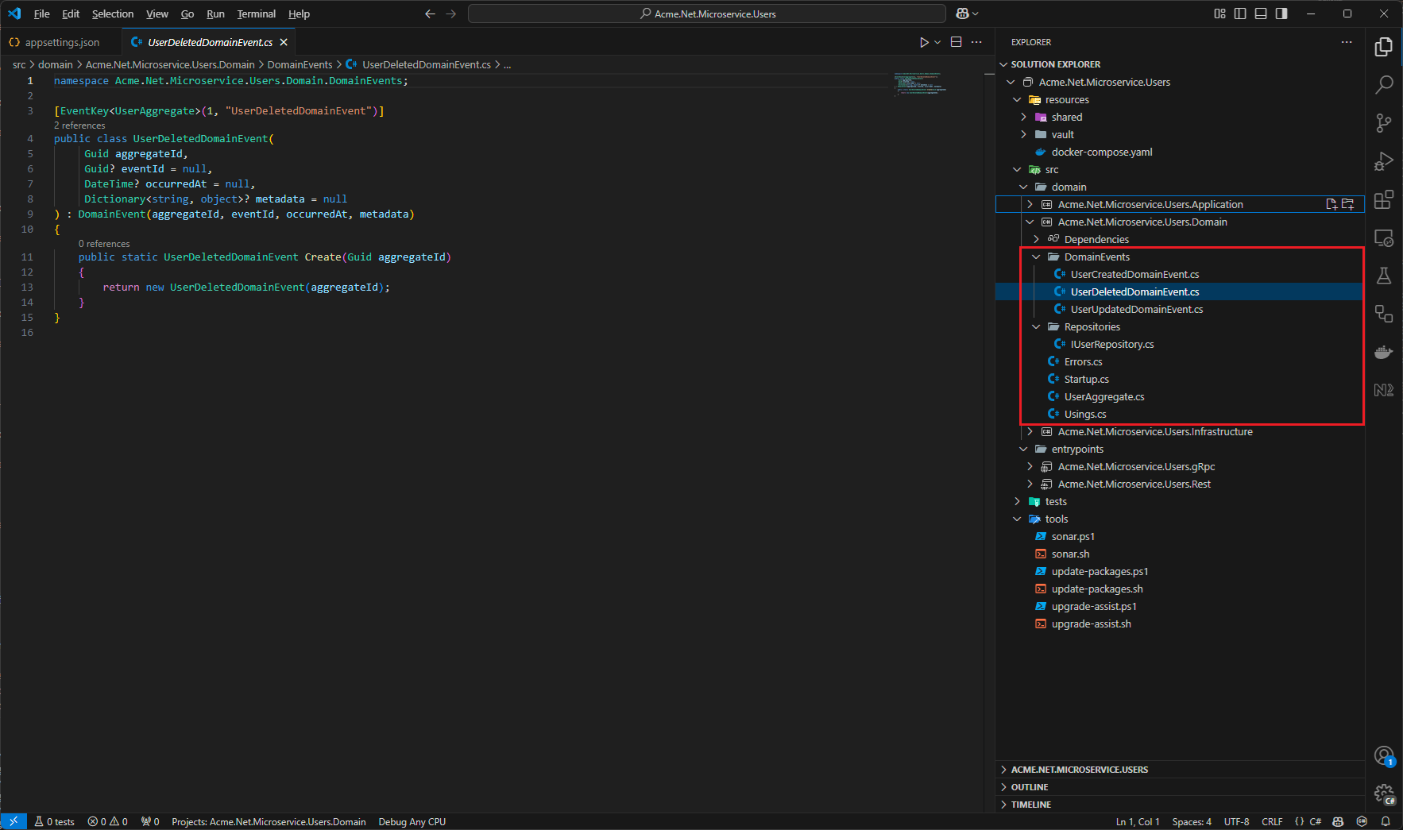Open the Search view icon
1403x830 pixels.
[1383, 85]
